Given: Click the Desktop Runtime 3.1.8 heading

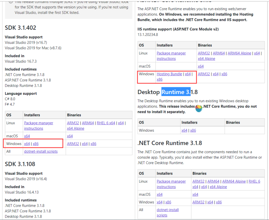Looking at the screenshot, I should 167,92.
